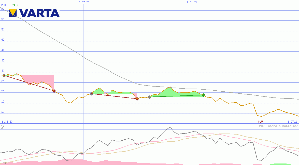Click the 3.07.23 date label at top
Viewport: 299px width, 165px height.
[84, 2]
